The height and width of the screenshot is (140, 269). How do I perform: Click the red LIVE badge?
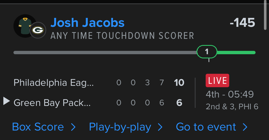point(217,81)
